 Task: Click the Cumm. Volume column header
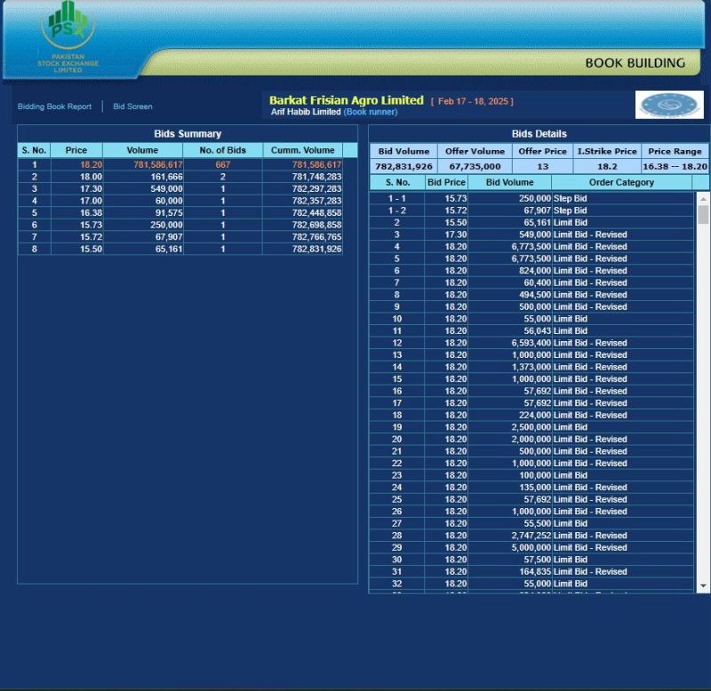coord(303,150)
